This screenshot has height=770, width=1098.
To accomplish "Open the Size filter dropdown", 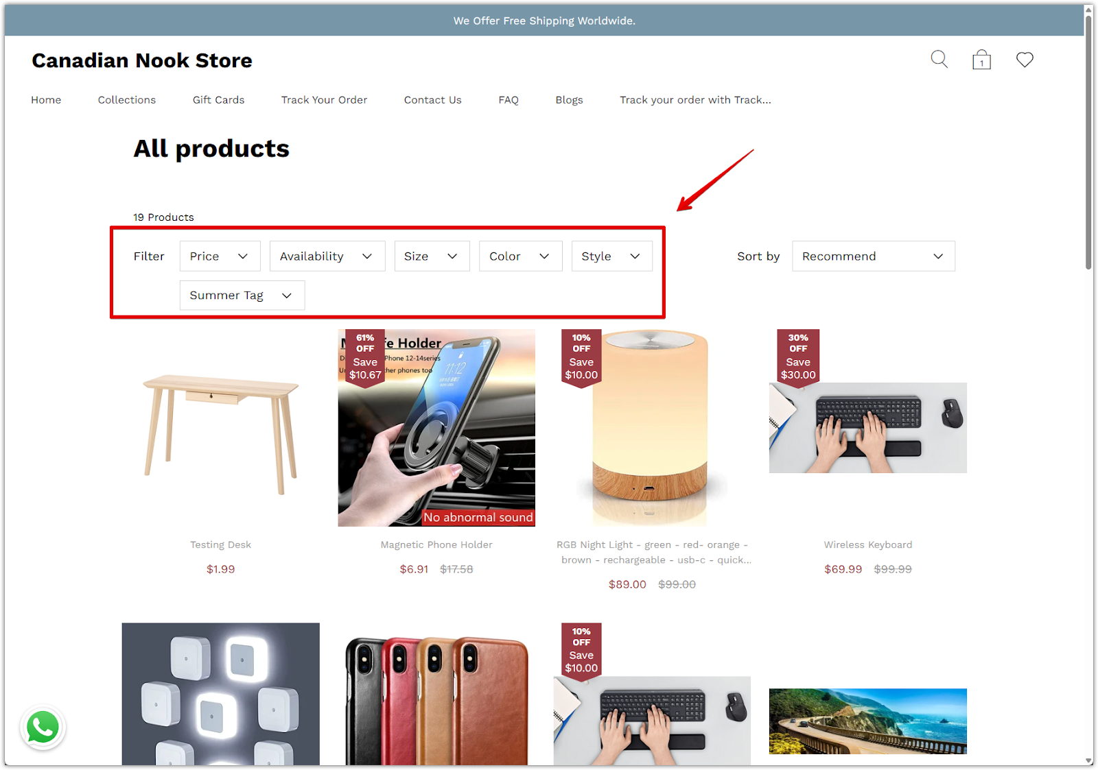I will (x=432, y=256).
